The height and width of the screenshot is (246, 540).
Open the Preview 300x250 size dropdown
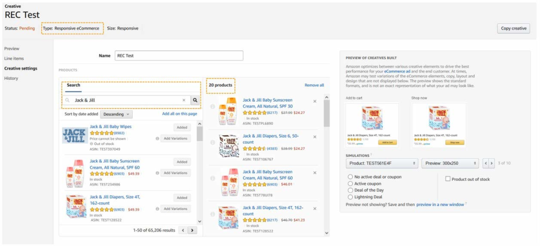click(x=450, y=163)
